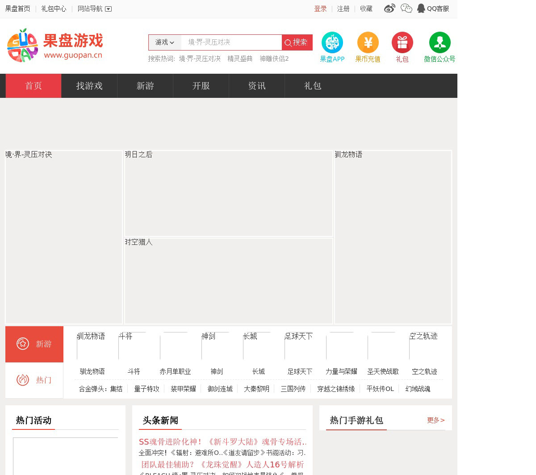The width and height of the screenshot is (536, 475).
Task: Click the 果币充值 recharge icon
Action: tap(368, 43)
